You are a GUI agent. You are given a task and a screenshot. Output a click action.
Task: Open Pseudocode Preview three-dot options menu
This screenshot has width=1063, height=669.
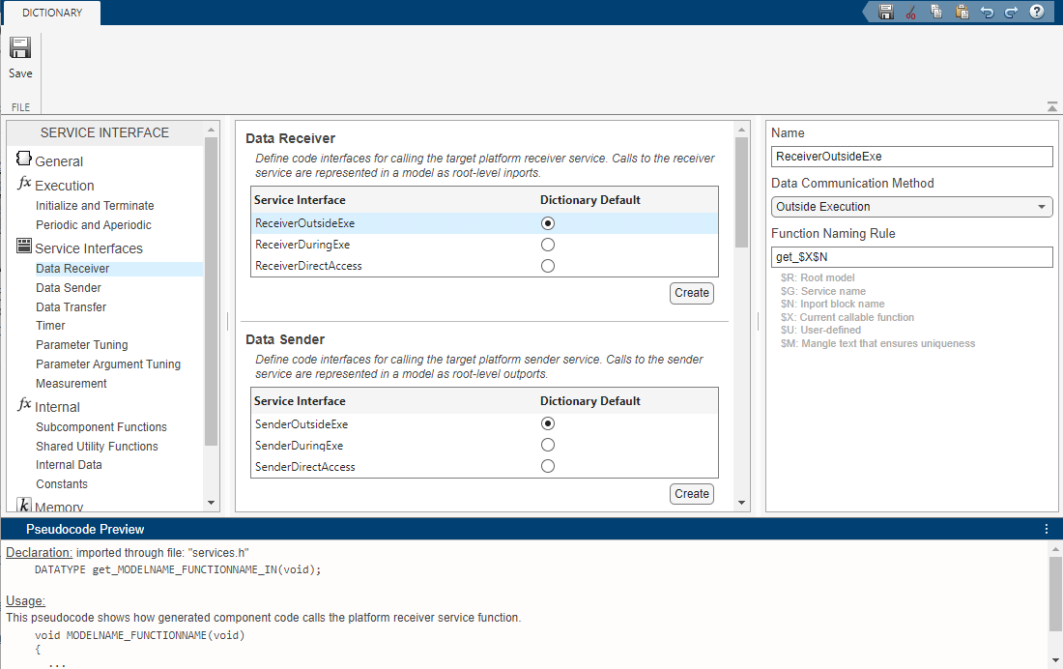click(1047, 529)
